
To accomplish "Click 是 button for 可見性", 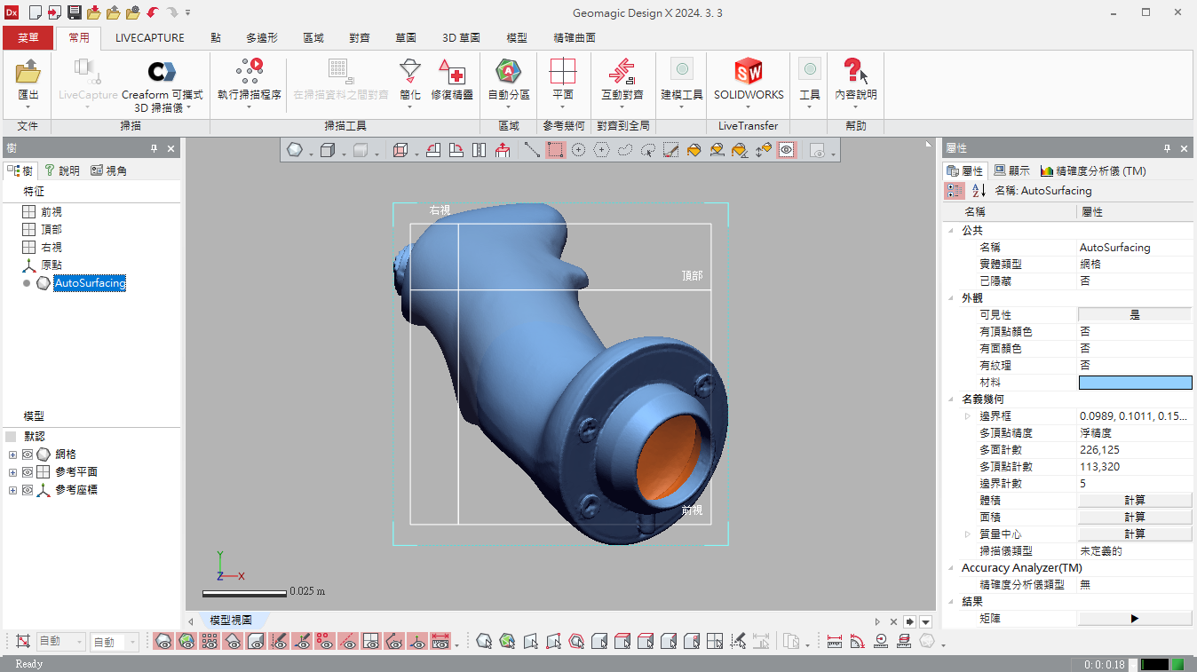I will coord(1135,314).
